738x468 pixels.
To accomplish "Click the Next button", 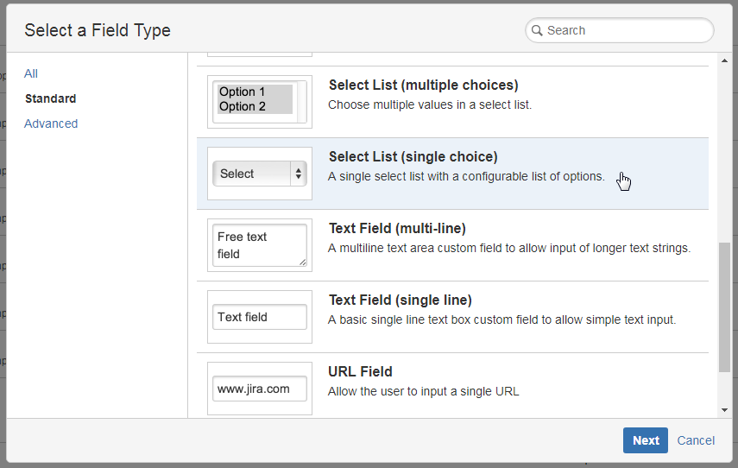I will tap(645, 440).
